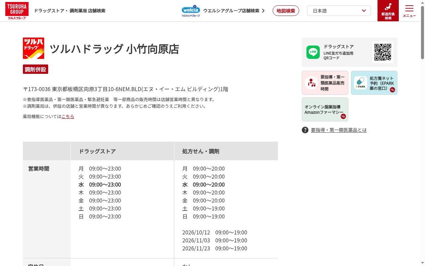Click the chevron beside ウエルシアグループ店舗検索
Screen dimensions: 425x266
263,11
